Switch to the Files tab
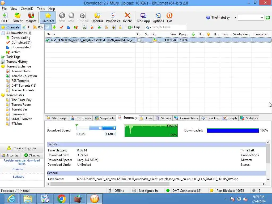The width and height of the screenshot is (272, 204). point(147,118)
